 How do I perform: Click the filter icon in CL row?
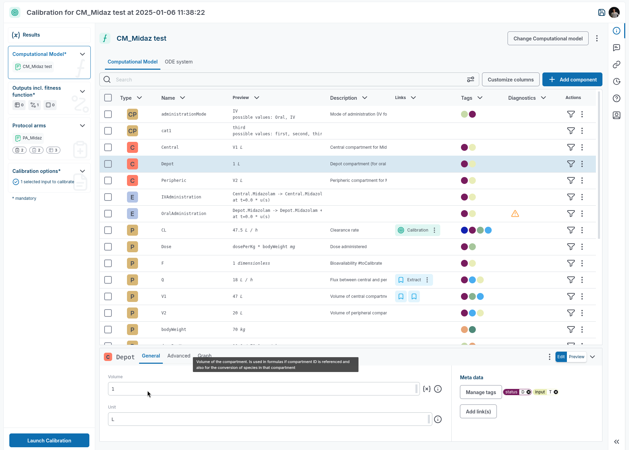tap(571, 230)
